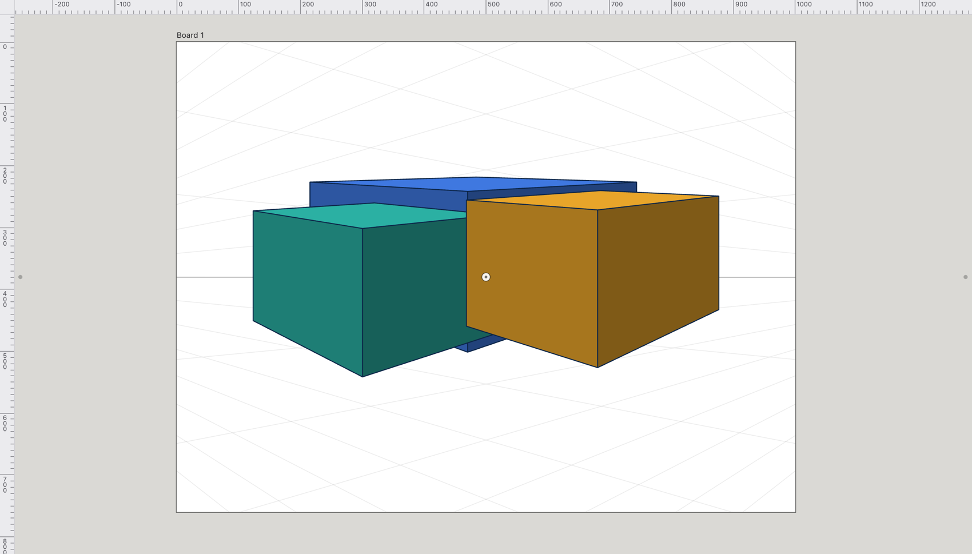The width and height of the screenshot is (972, 554).
Task: Click the -200 mark on the horizontal ruler
Action: click(x=62, y=5)
